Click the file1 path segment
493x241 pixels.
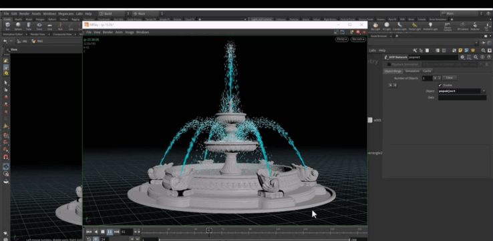pos(37,41)
